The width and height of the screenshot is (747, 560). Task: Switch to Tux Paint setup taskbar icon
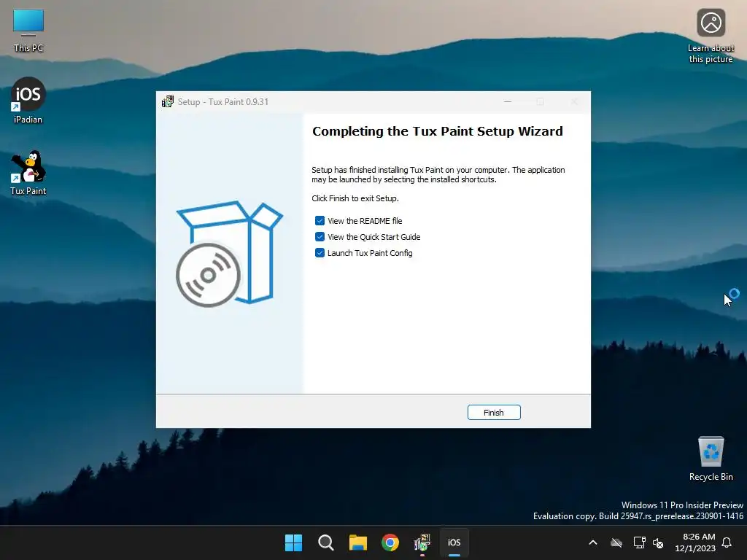point(422,542)
